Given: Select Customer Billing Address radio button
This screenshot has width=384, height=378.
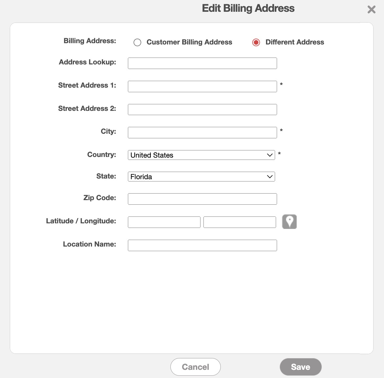Looking at the screenshot, I should (x=137, y=43).
